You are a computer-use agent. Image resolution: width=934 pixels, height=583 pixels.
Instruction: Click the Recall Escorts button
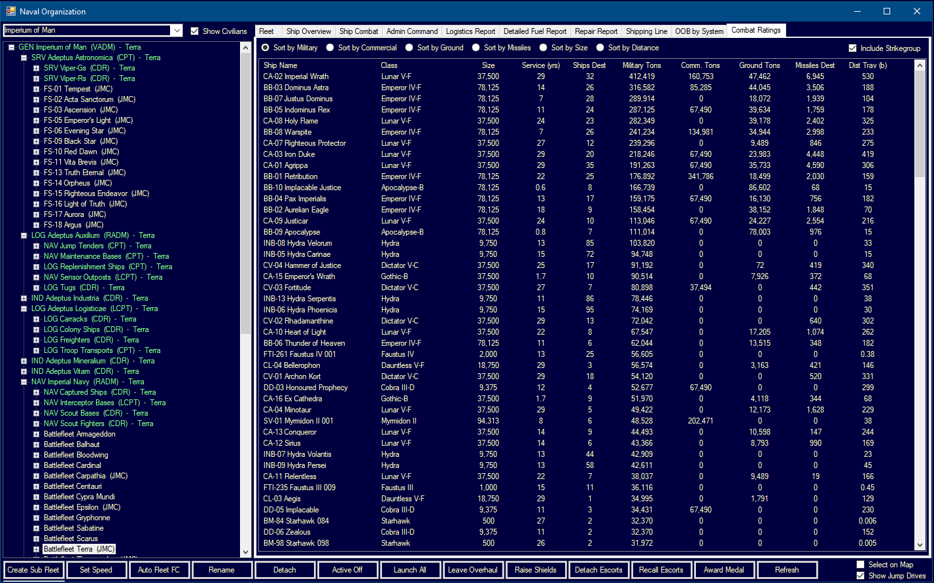point(661,570)
